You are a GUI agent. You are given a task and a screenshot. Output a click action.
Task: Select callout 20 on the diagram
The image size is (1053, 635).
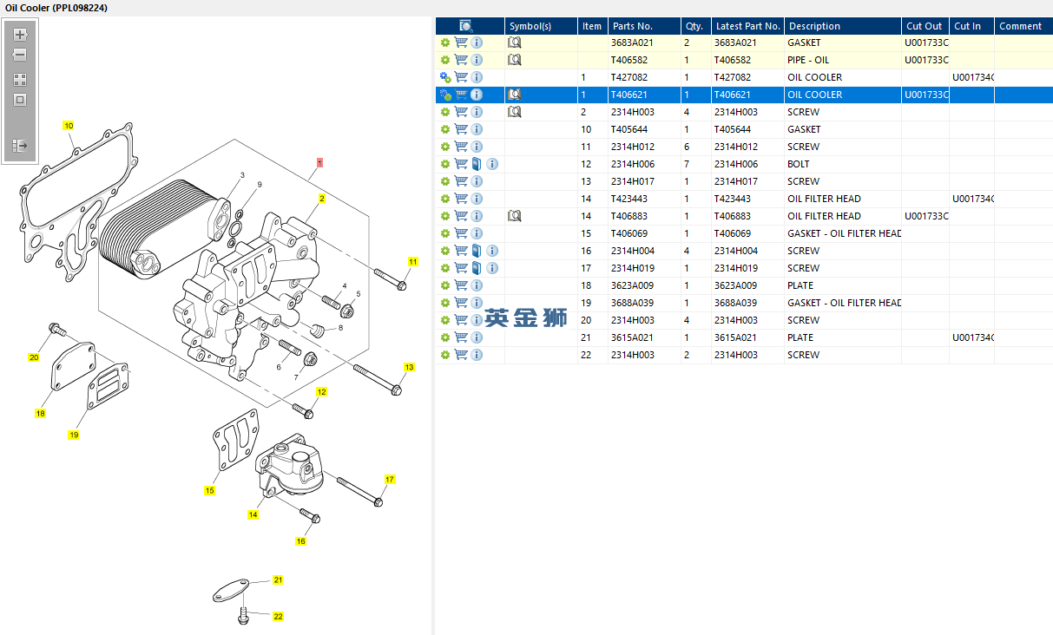[34, 357]
